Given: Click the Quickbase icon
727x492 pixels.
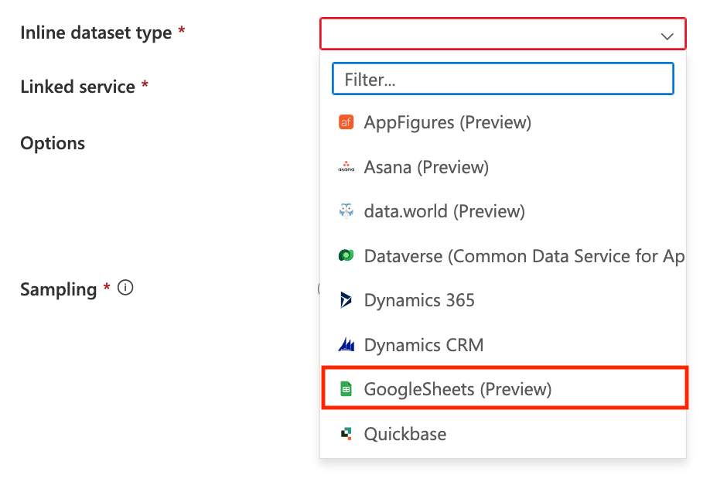Looking at the screenshot, I should (346, 433).
